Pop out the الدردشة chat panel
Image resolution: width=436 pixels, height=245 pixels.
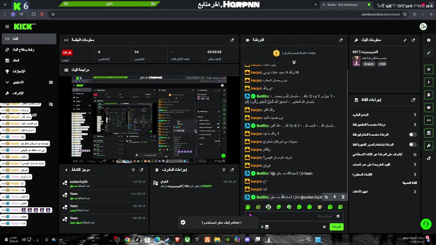tap(341, 40)
